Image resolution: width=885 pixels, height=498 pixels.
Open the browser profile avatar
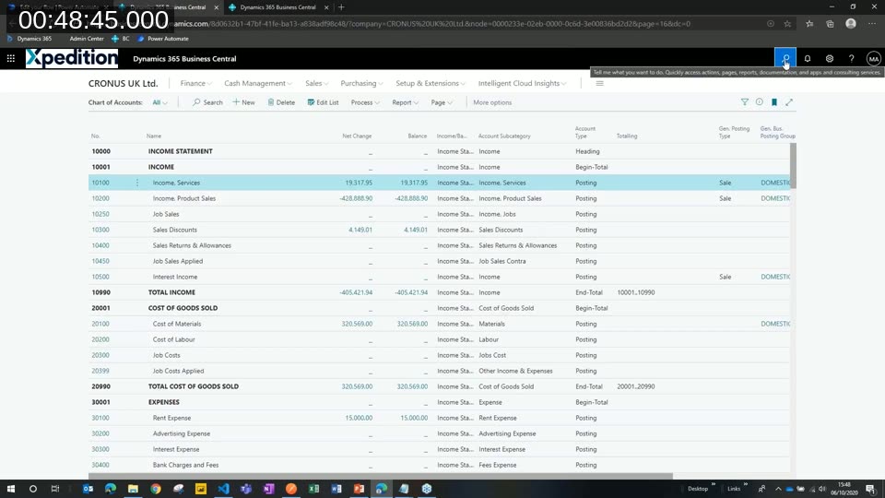click(x=851, y=24)
